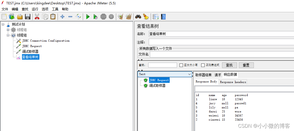
Task: Switch to 请求 tab
Action: click(218, 75)
